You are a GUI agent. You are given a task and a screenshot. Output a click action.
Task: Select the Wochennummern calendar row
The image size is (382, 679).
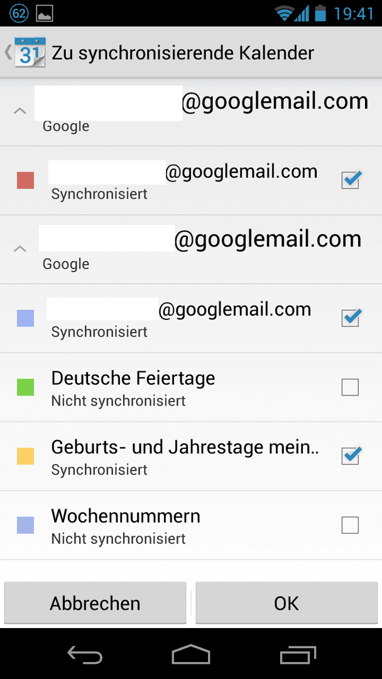[191, 525]
